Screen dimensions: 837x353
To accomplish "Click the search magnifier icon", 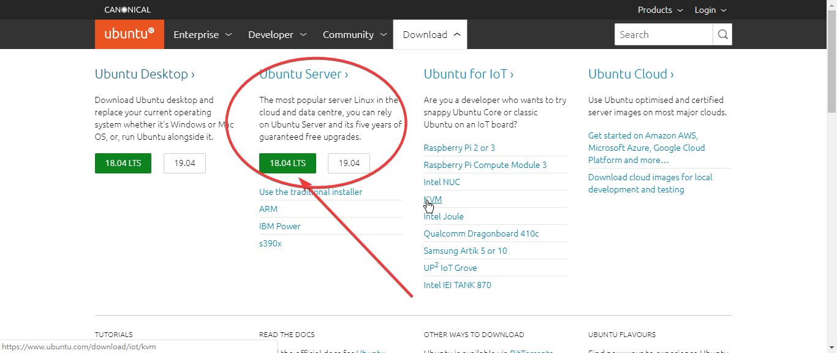I will 722,34.
